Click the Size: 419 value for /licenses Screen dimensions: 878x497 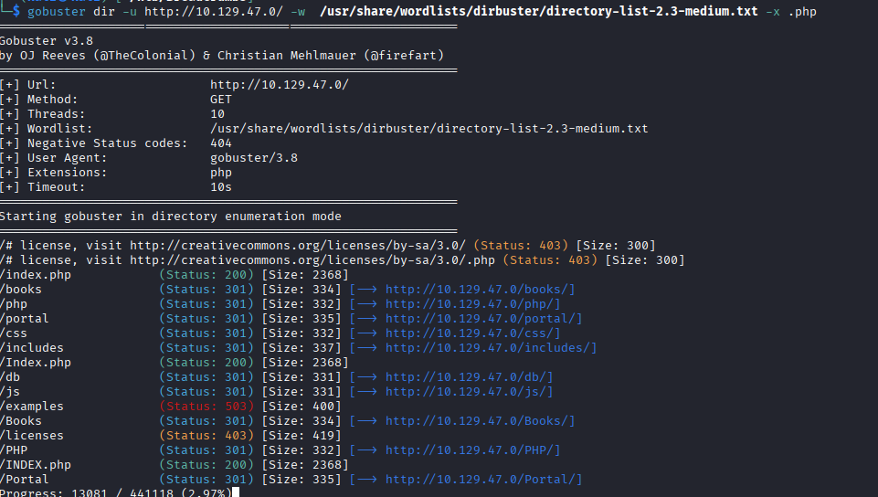pos(301,436)
